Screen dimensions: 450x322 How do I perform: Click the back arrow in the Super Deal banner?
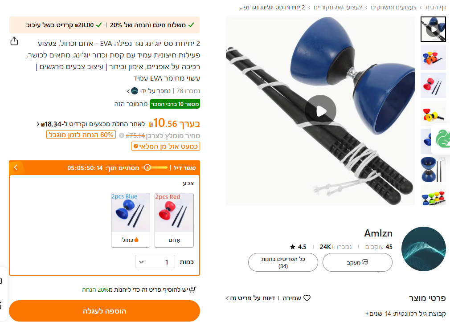(x=16, y=167)
